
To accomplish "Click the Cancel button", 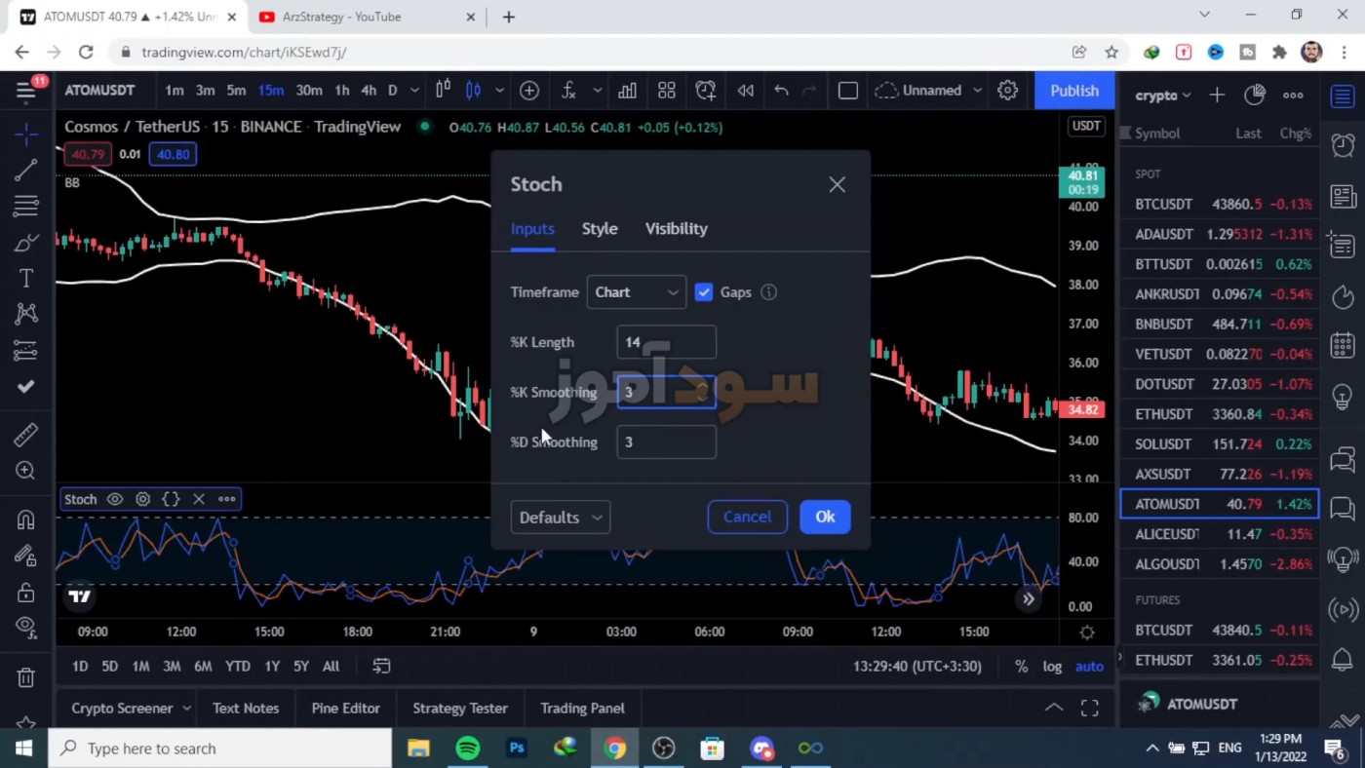I will pyautogui.click(x=747, y=518).
